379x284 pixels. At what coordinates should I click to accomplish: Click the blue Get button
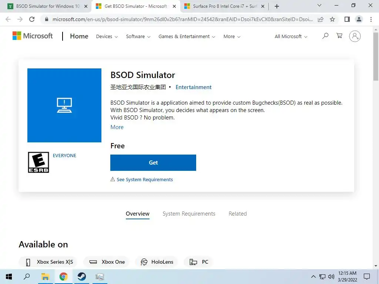point(153,163)
